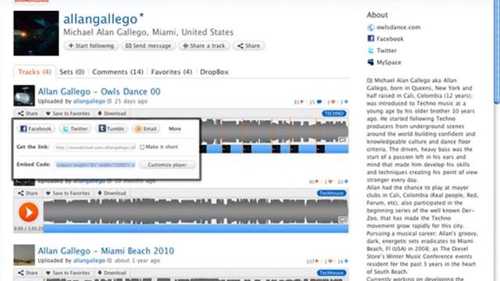The image size is (500, 281).
Task: Click Miami Beach 2010 artwork thumbnail
Action: tap(24, 255)
